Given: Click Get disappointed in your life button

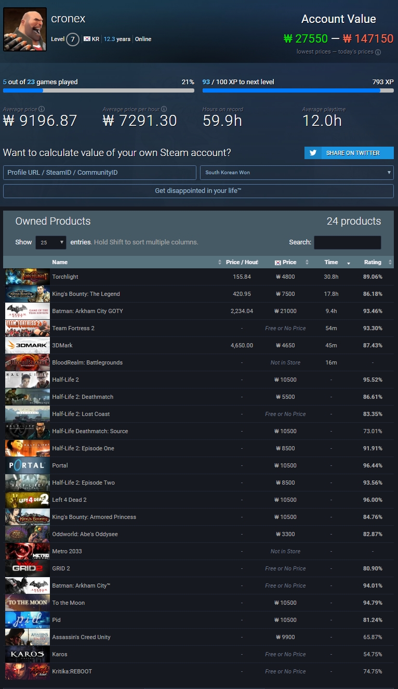Looking at the screenshot, I should [x=198, y=191].
